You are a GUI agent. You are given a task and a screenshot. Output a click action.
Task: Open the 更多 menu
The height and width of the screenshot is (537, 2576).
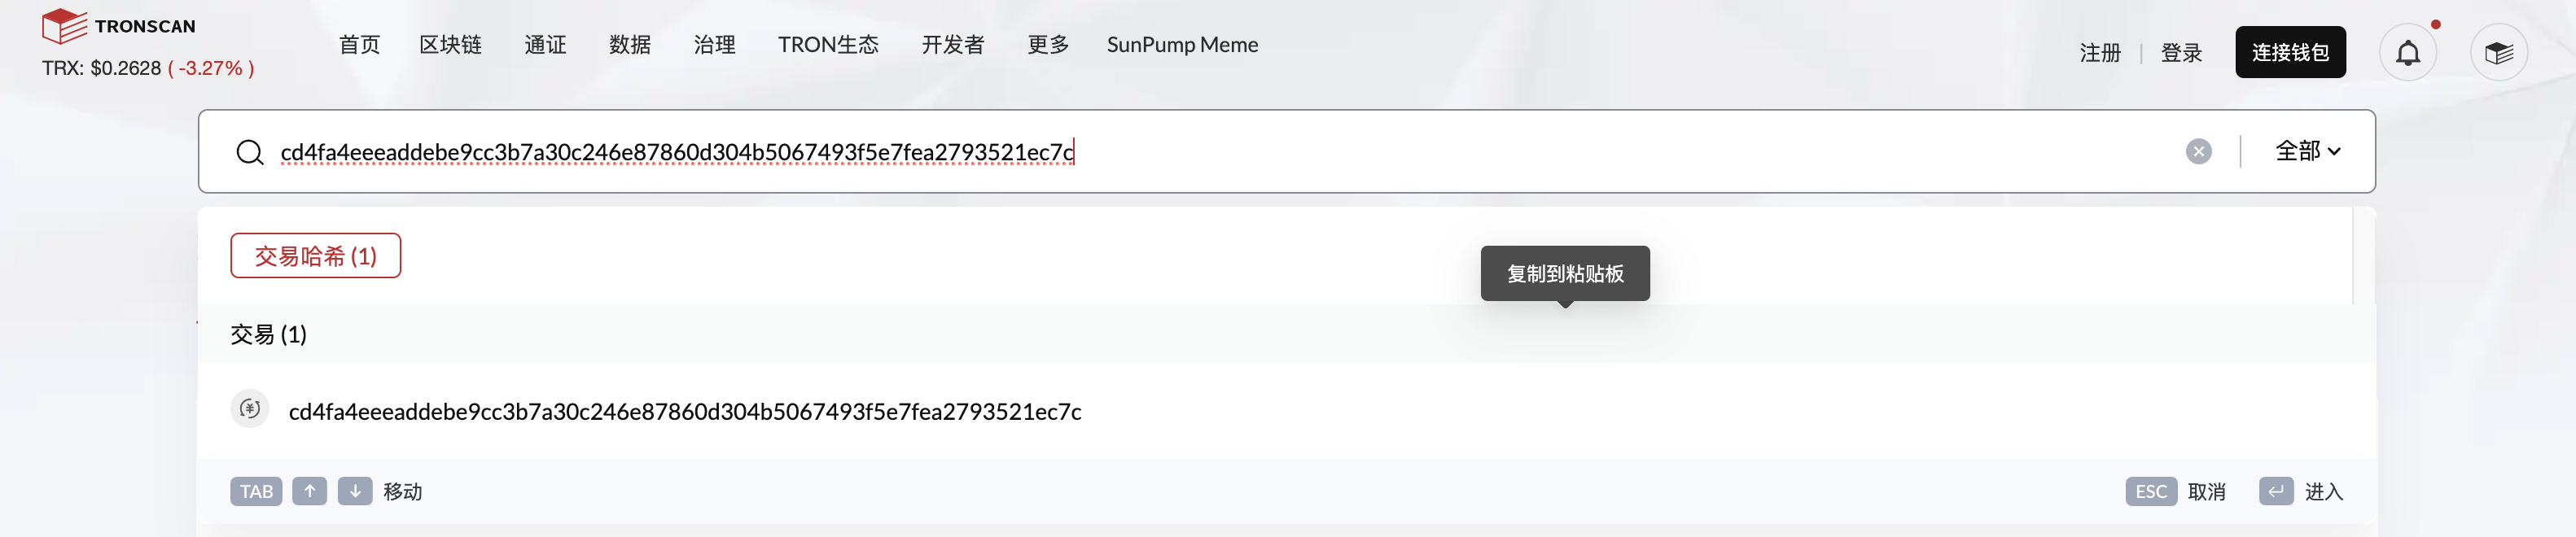1049,45
